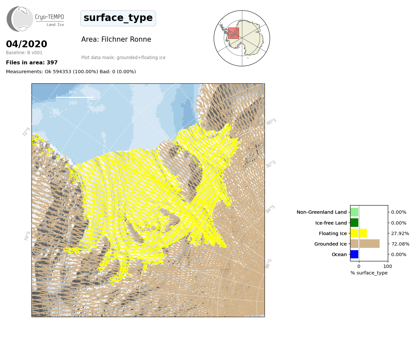Click the % surface_type axis label
Screen dimensions: 417x348
[x=369, y=273]
